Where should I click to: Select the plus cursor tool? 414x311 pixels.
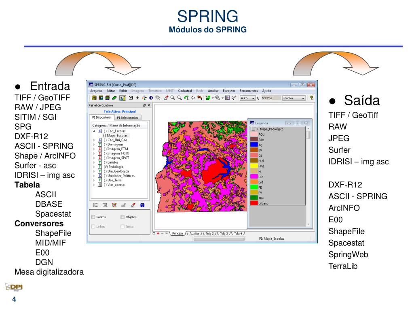[x=137, y=98]
